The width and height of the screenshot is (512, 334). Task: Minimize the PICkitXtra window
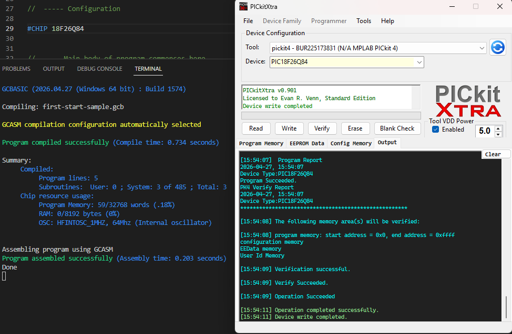click(452, 7)
